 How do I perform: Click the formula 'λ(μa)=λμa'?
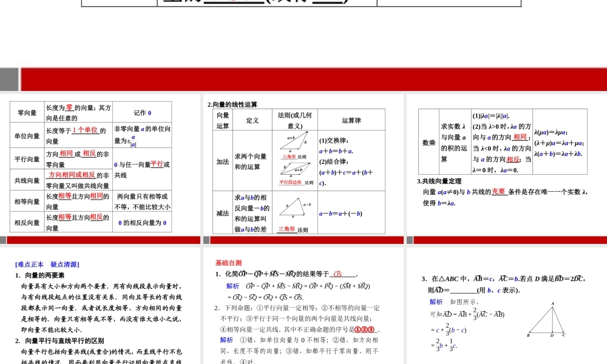[551, 132]
